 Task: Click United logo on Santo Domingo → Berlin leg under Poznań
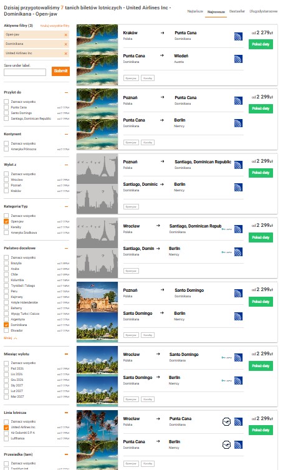click(x=238, y=316)
